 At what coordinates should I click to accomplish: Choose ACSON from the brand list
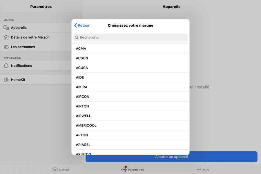(130, 58)
